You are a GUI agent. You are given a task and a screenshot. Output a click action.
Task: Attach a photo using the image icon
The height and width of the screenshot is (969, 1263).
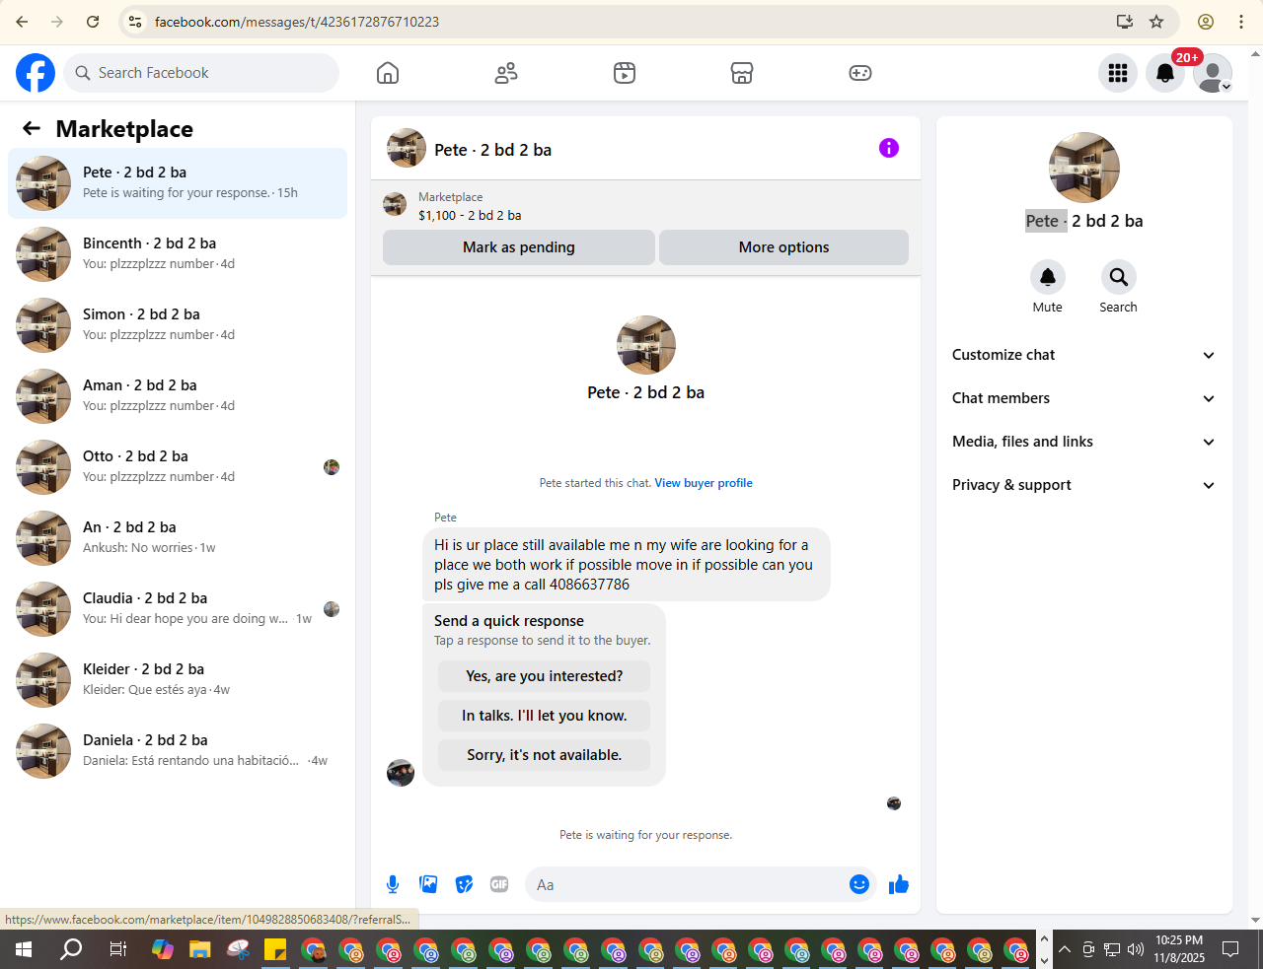coord(428,884)
